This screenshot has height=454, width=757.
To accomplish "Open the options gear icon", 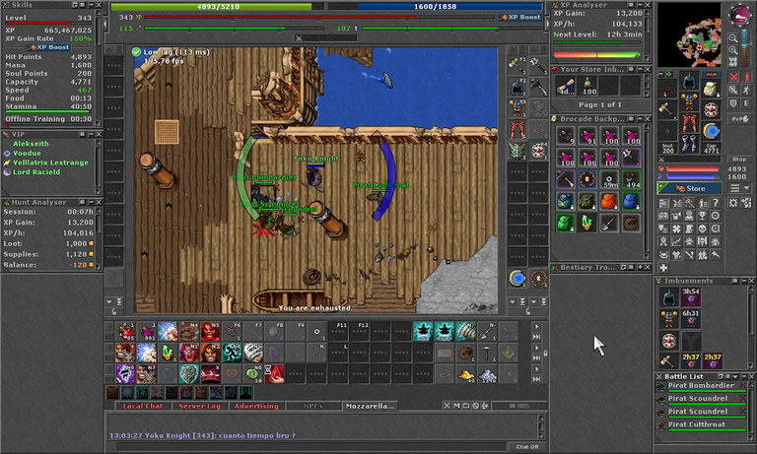I will [733, 203].
